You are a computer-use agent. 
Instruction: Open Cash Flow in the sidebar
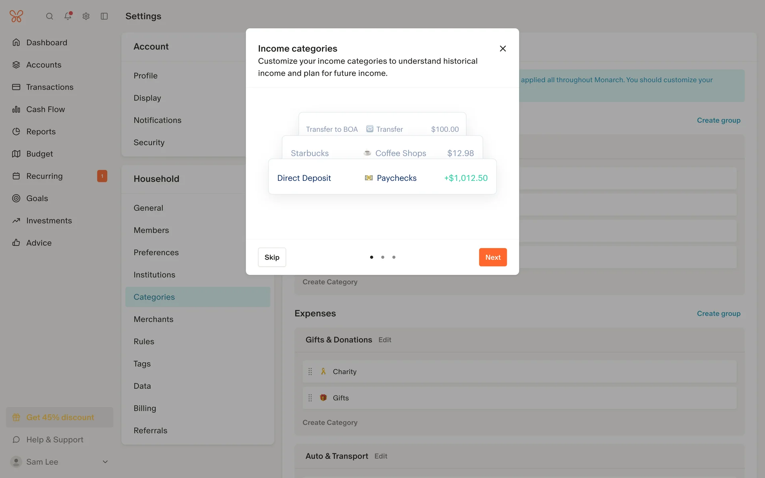click(45, 109)
